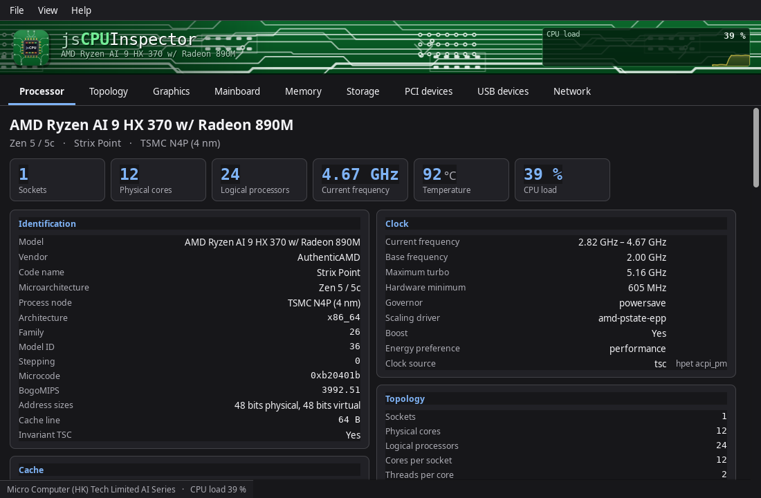Click the Identification section heading
The image size is (761, 498).
point(47,224)
